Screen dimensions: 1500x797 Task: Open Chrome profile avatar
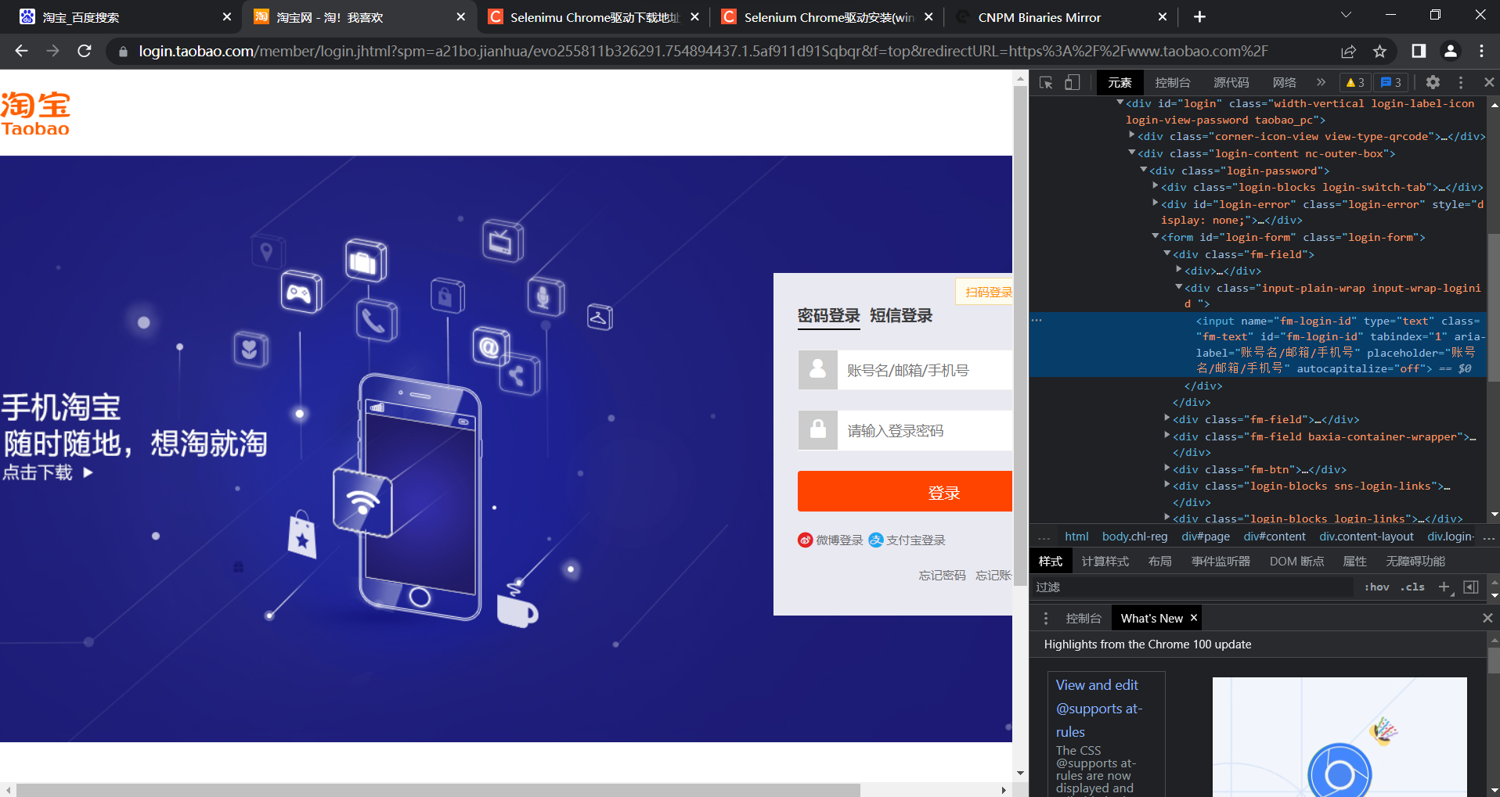(1450, 51)
